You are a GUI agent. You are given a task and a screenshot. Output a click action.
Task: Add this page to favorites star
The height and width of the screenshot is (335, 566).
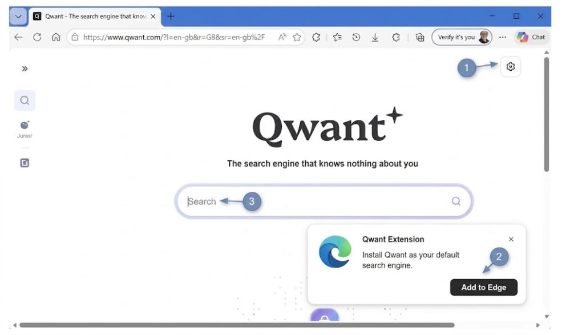tap(297, 37)
